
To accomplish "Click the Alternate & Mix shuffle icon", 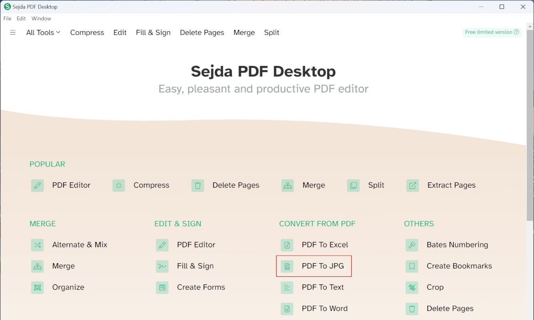I will pyautogui.click(x=38, y=245).
